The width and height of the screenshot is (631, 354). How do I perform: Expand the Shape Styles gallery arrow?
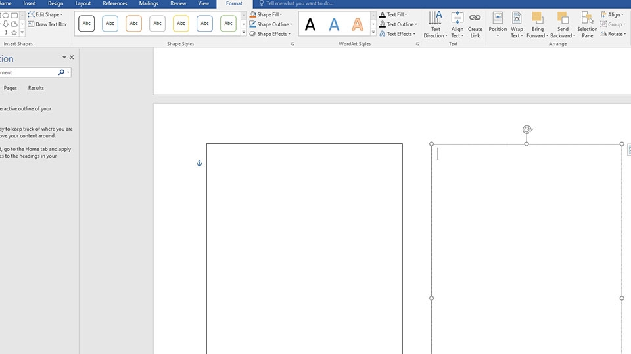click(243, 33)
